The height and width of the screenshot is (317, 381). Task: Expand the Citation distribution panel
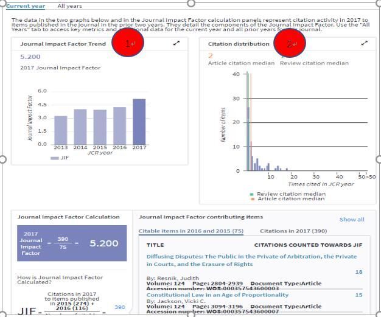(364, 43)
